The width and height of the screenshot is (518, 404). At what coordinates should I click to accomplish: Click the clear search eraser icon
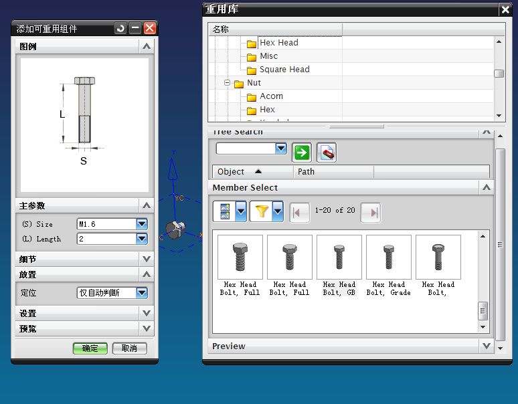coord(327,153)
